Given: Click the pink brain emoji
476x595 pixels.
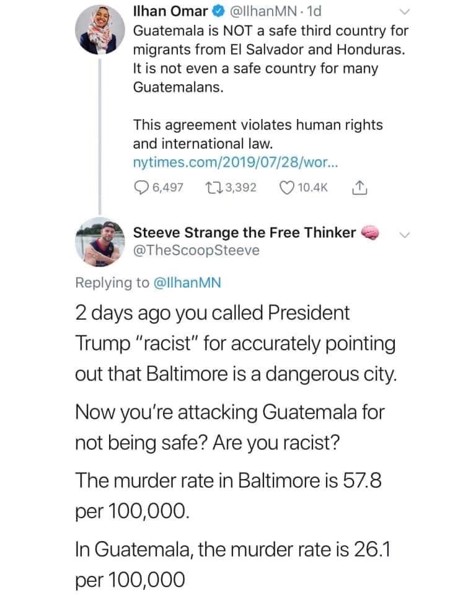Looking at the screenshot, I should [x=371, y=232].
